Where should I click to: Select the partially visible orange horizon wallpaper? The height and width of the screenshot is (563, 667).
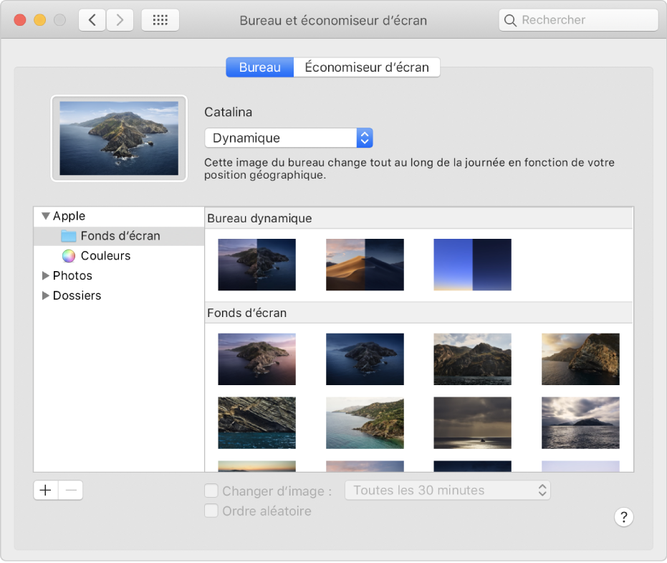257,466
